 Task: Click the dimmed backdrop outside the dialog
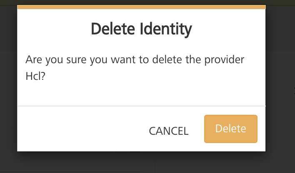coord(280,83)
